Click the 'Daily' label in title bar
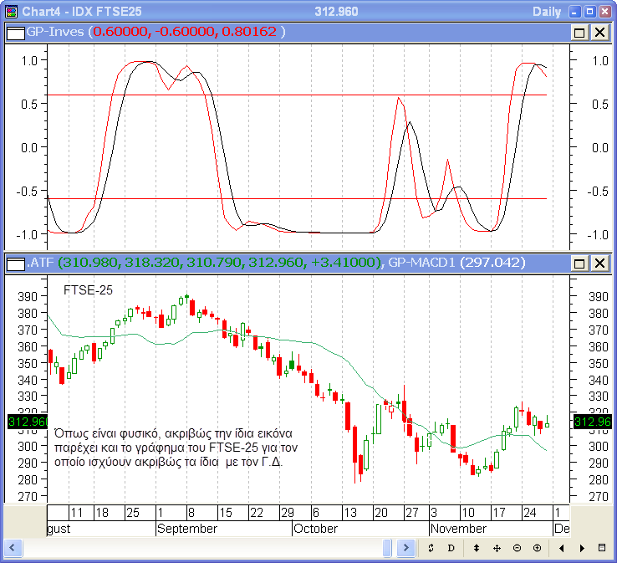The width and height of the screenshot is (617, 563). (548, 12)
